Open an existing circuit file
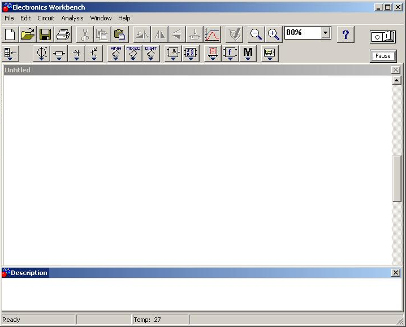Screen dimensions: 406x327 click(28, 34)
